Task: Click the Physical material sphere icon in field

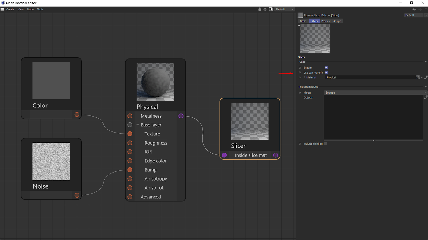Action: 418,78
